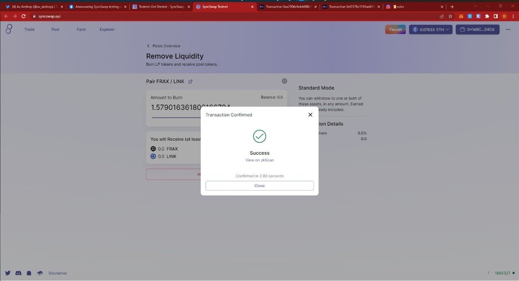Open the docs book icon in footer

tap(40, 273)
